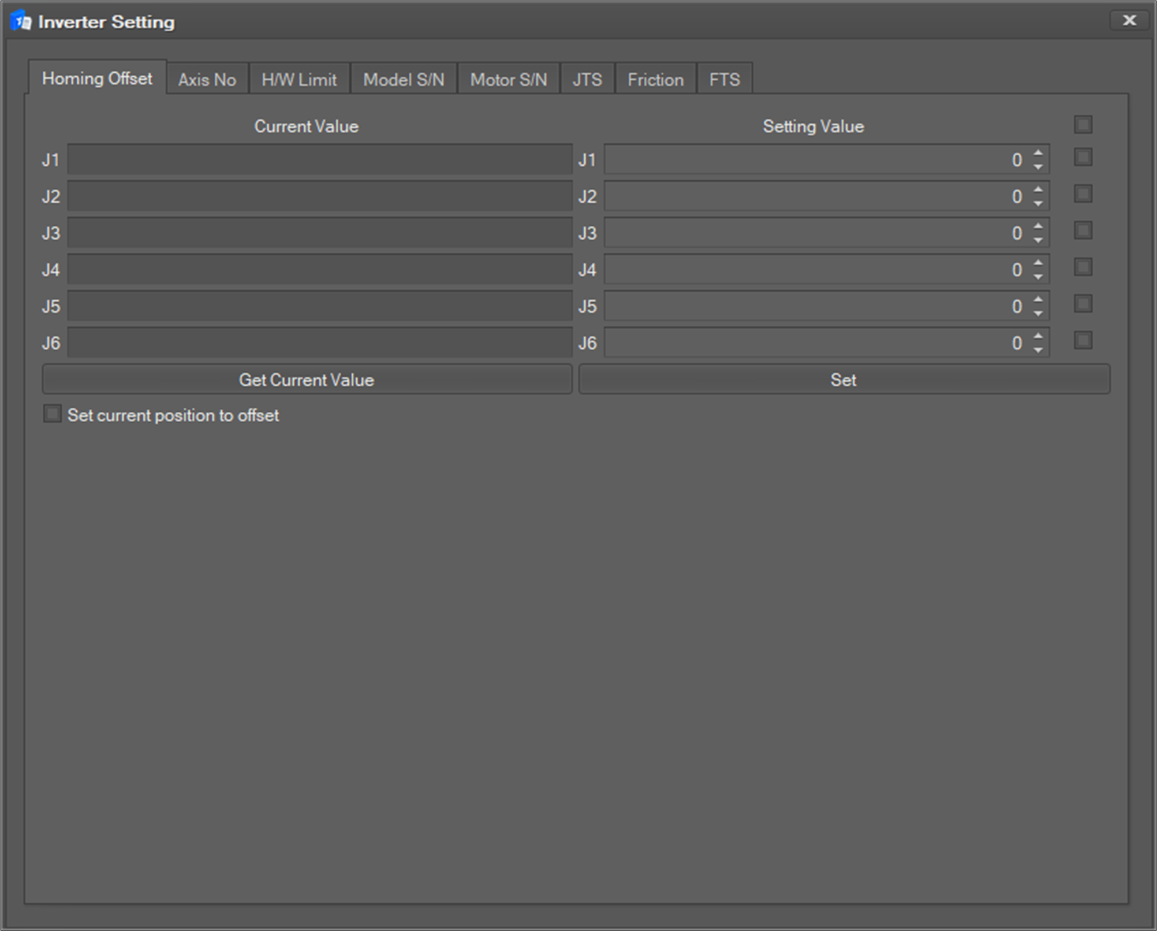The width and height of the screenshot is (1157, 931).
Task: Increase the J3 setting value arrow
Action: tap(1038, 226)
